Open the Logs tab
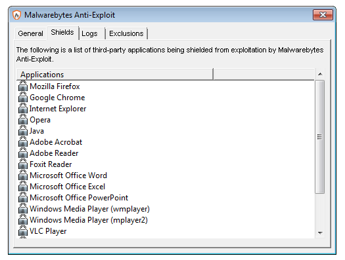 pos(92,33)
